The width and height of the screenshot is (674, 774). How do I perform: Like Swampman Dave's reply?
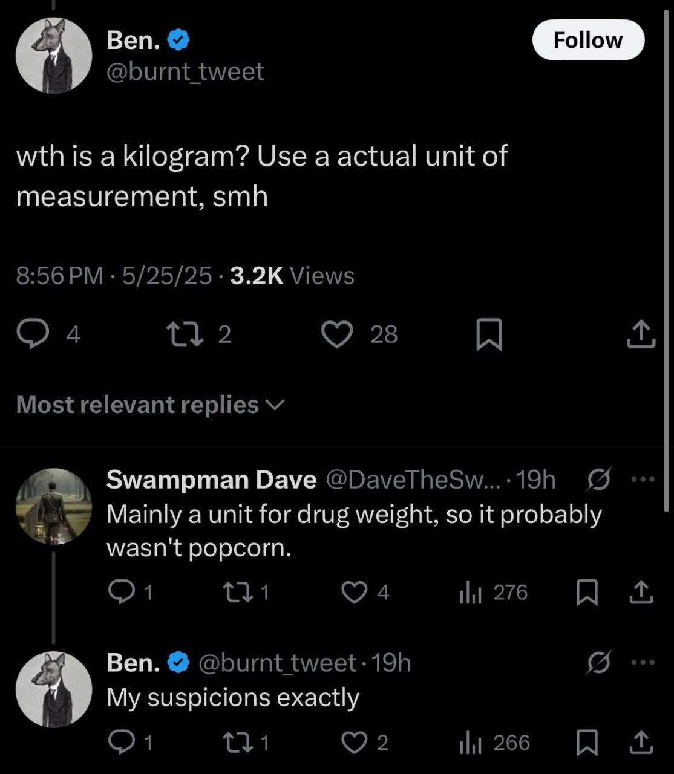354,592
